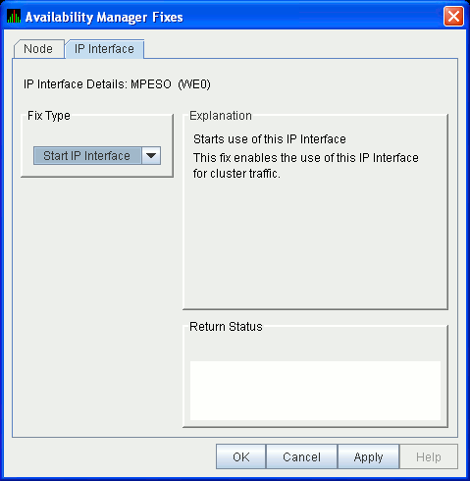Dismiss the dialog using Cancel

301,456
